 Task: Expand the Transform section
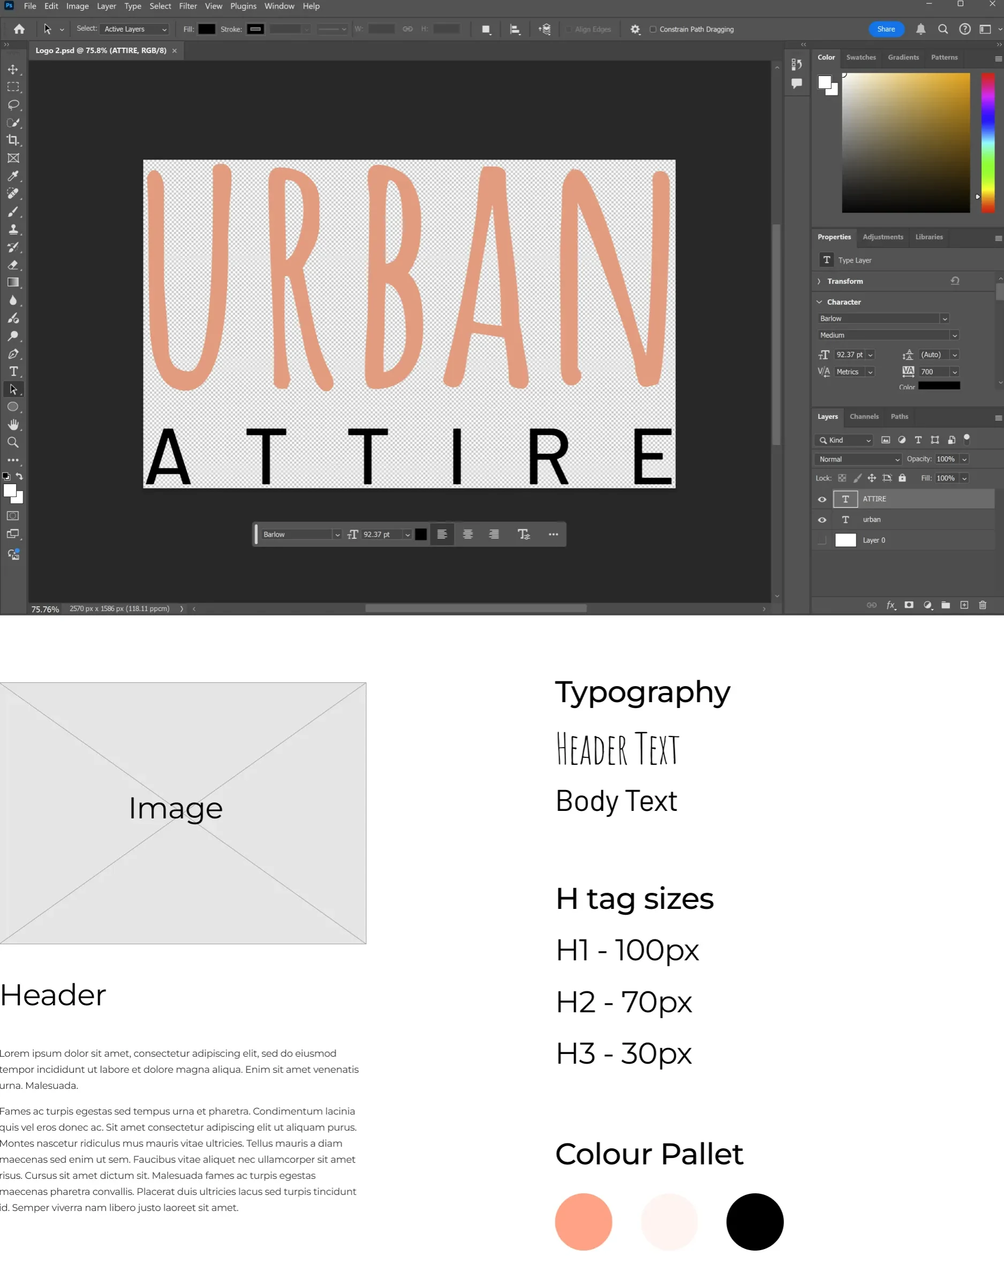[x=819, y=281]
